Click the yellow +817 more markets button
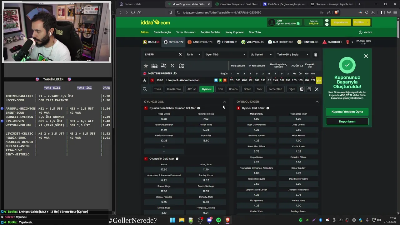400x225 pixels. (x=319, y=80)
